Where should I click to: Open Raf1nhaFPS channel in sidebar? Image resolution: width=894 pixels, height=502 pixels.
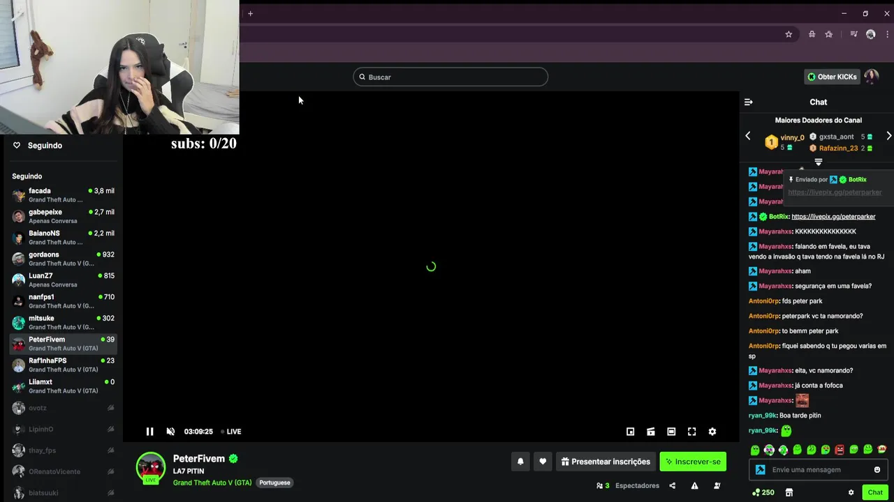63,365
